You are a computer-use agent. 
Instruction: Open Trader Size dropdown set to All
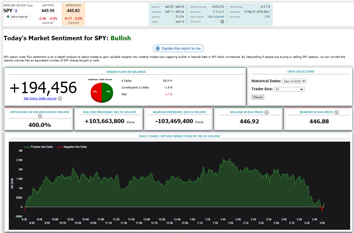pyautogui.click(x=289, y=89)
